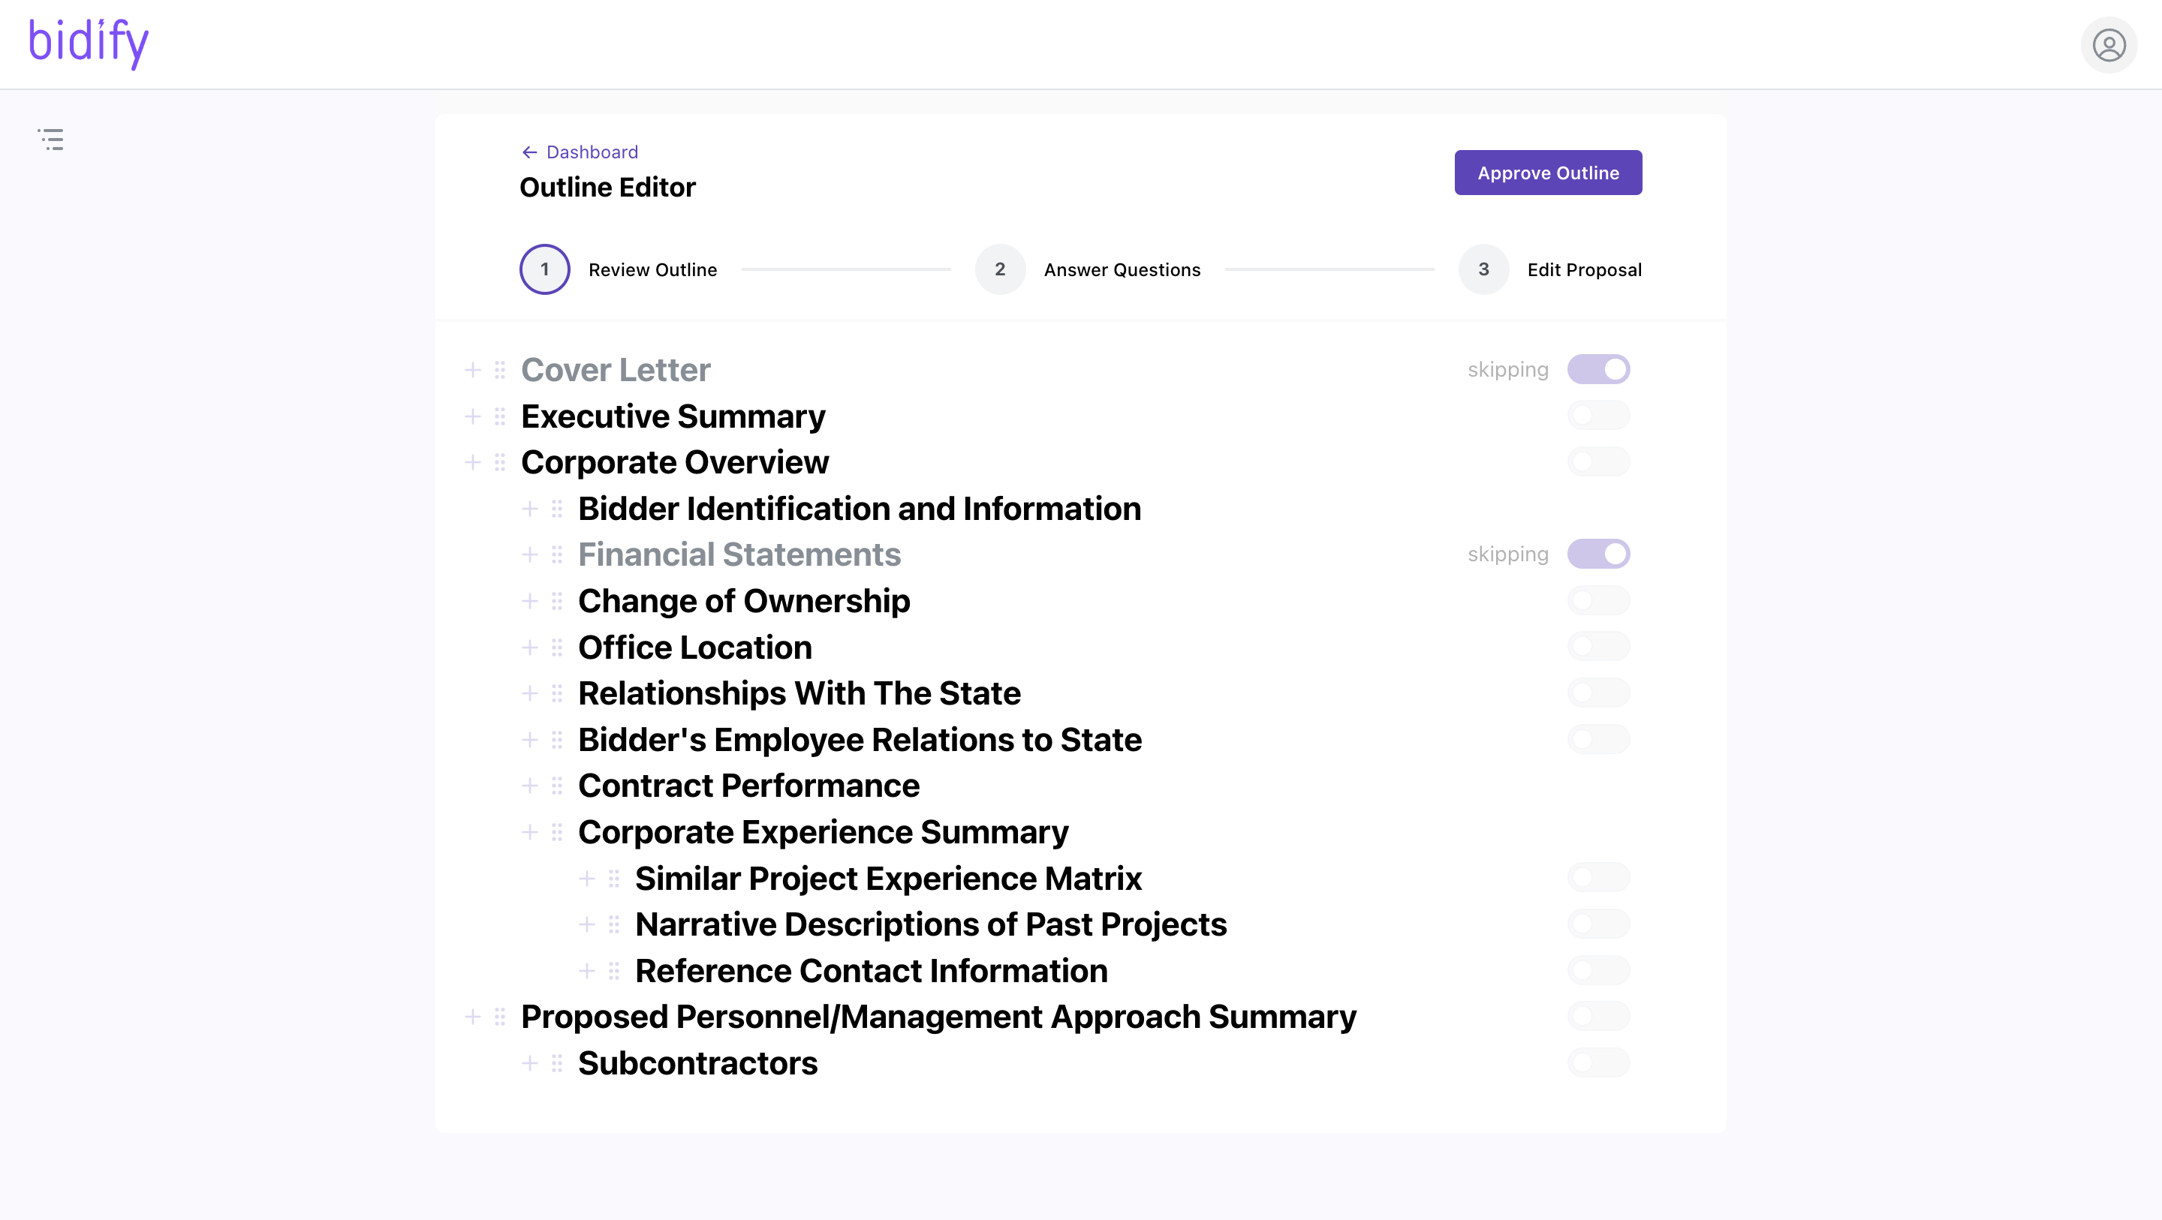Screen dimensions: 2162x1220
Task: Click the bidify logo
Action: click(89, 42)
